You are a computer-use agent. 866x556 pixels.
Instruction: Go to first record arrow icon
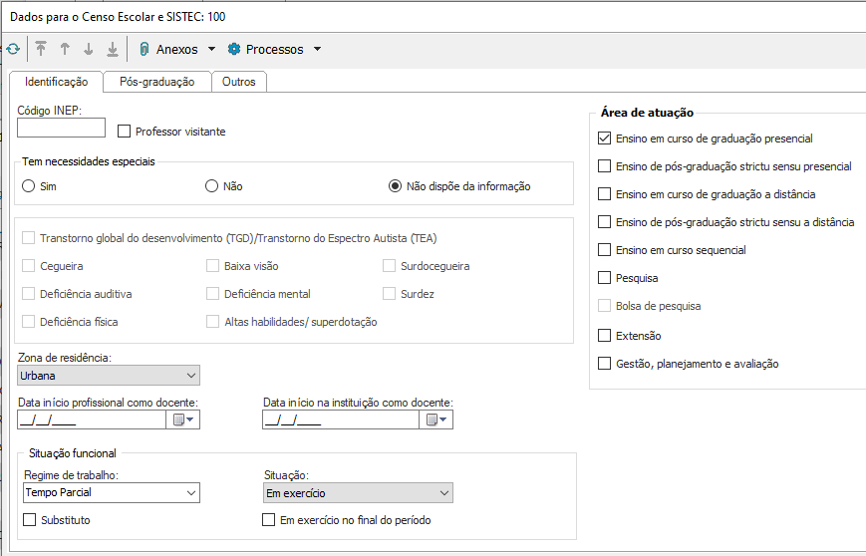pos(41,49)
